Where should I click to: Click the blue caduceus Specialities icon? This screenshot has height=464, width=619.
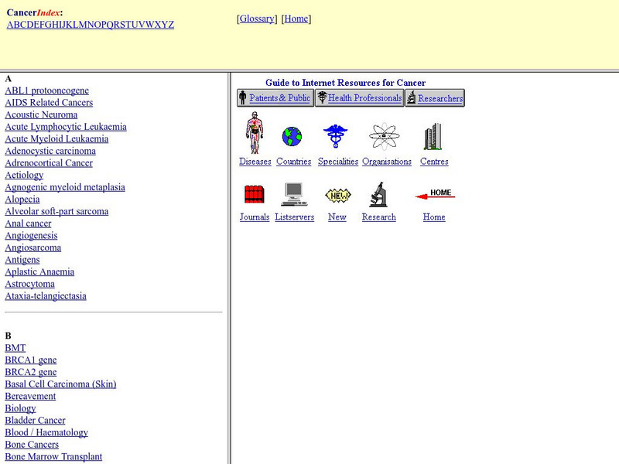click(335, 136)
